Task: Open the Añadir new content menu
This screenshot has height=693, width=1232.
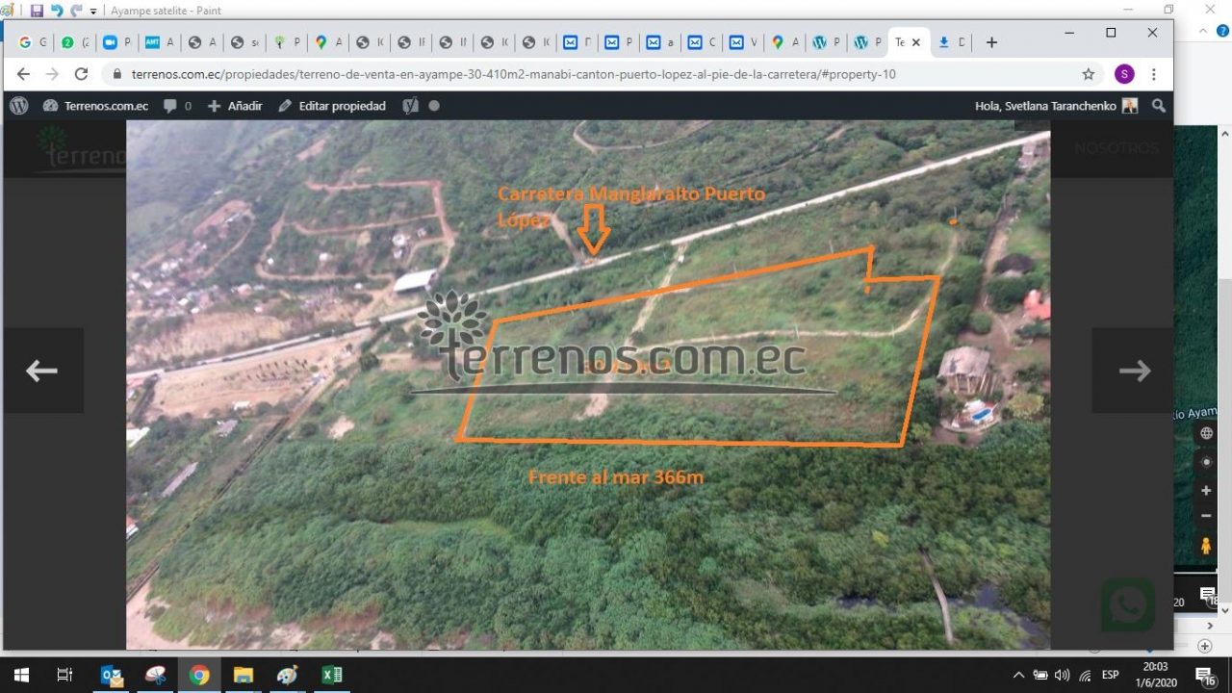Action: coord(235,106)
